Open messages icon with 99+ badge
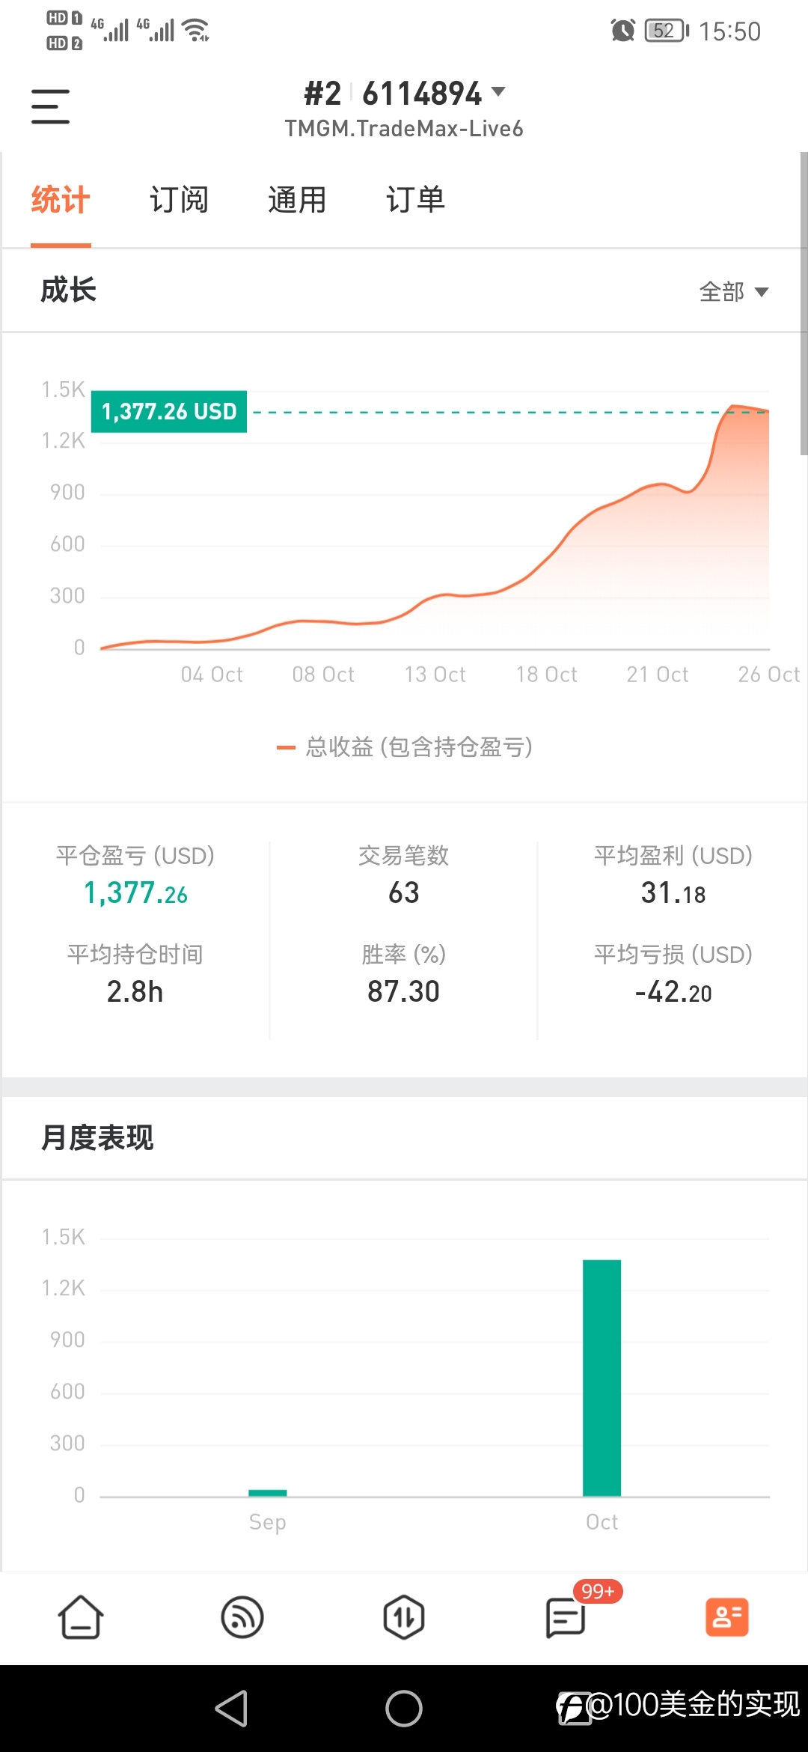 pyautogui.click(x=567, y=1617)
